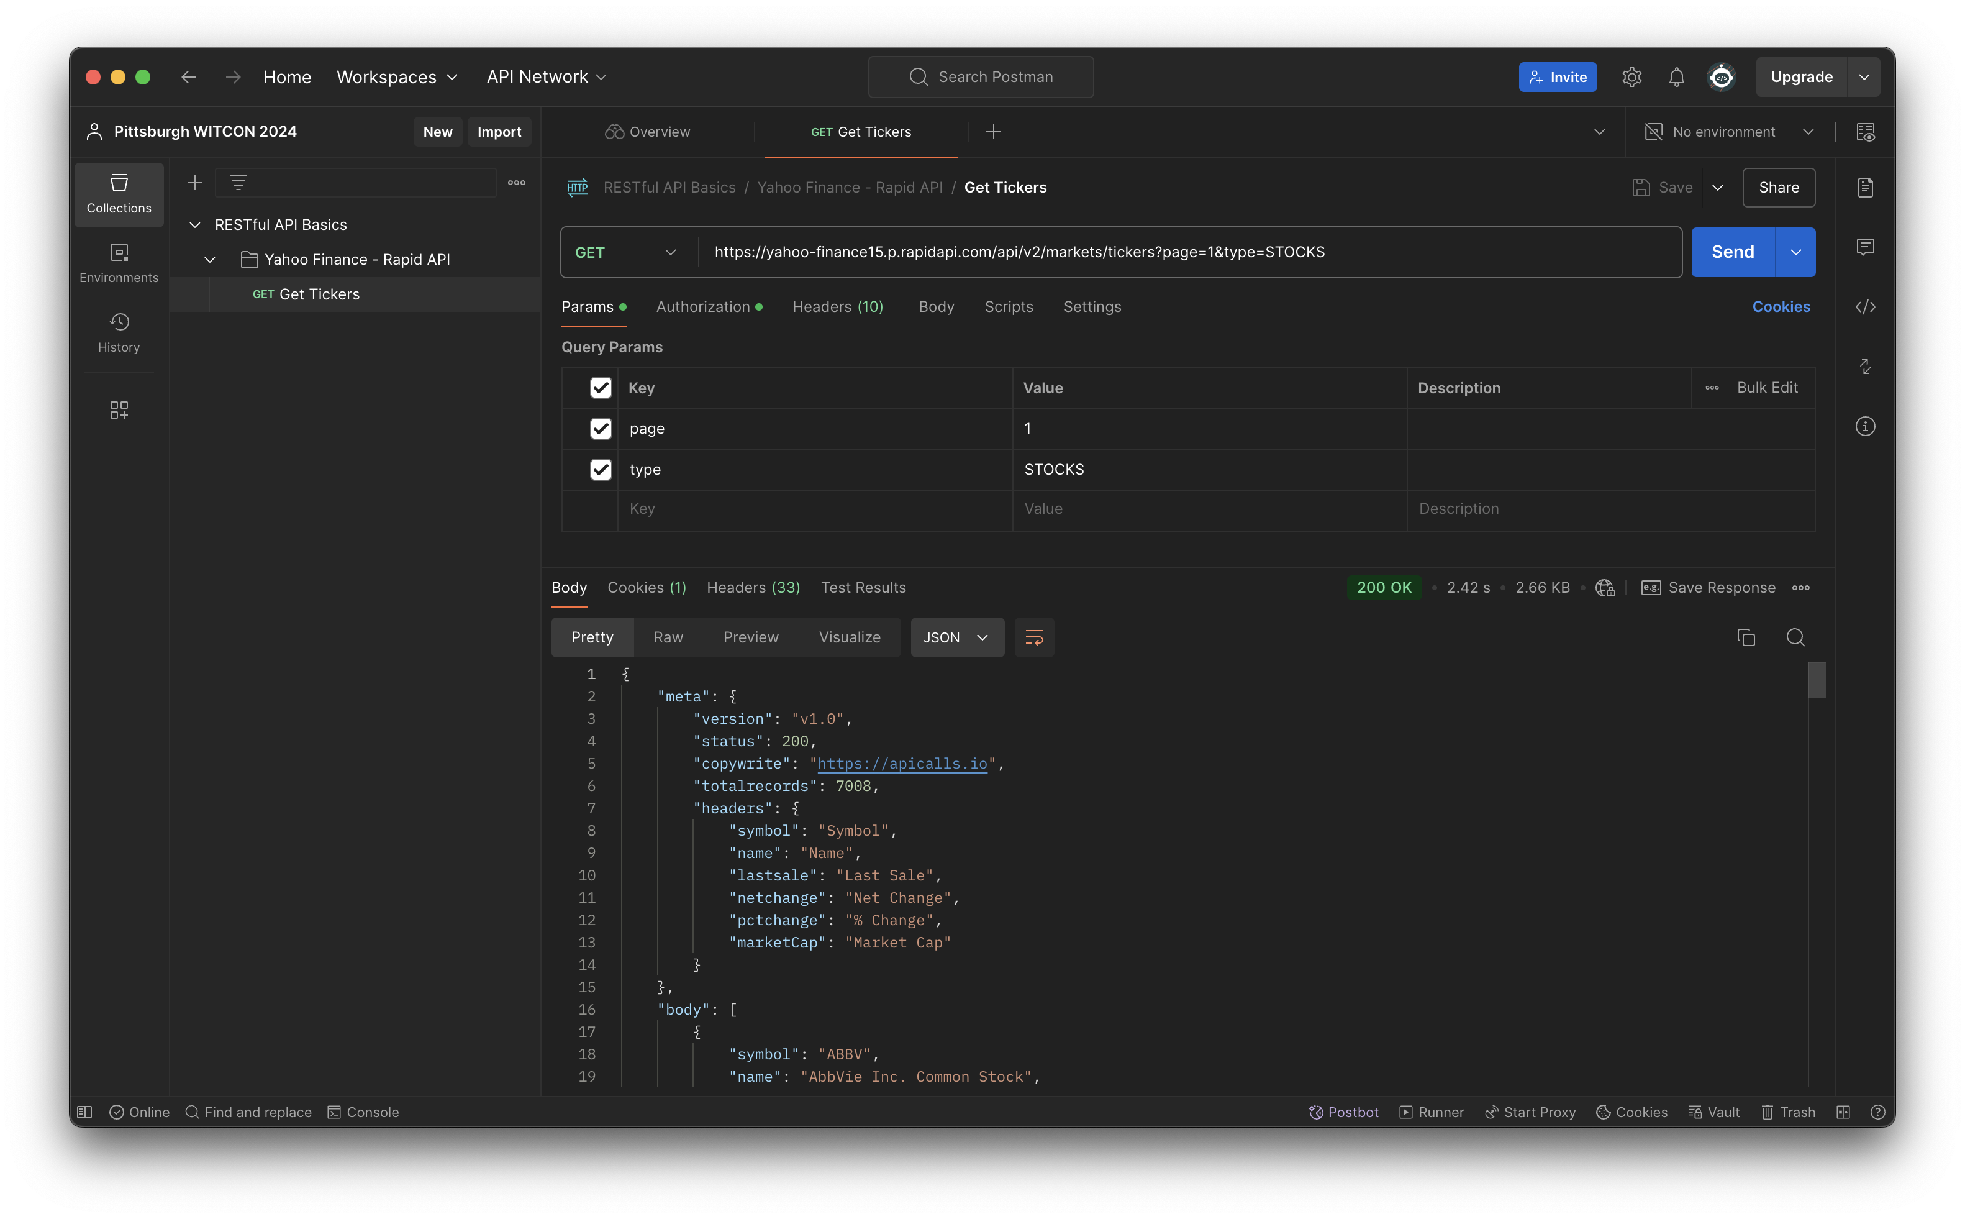
Task: Switch to the Scripts tab
Action: pos(1008,306)
